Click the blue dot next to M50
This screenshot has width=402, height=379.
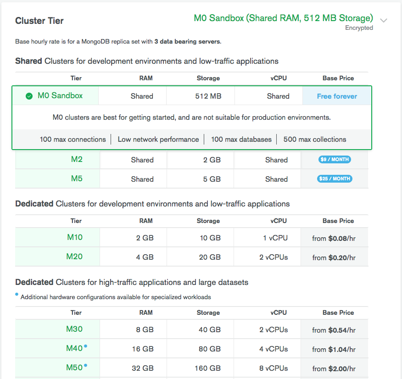click(86, 365)
